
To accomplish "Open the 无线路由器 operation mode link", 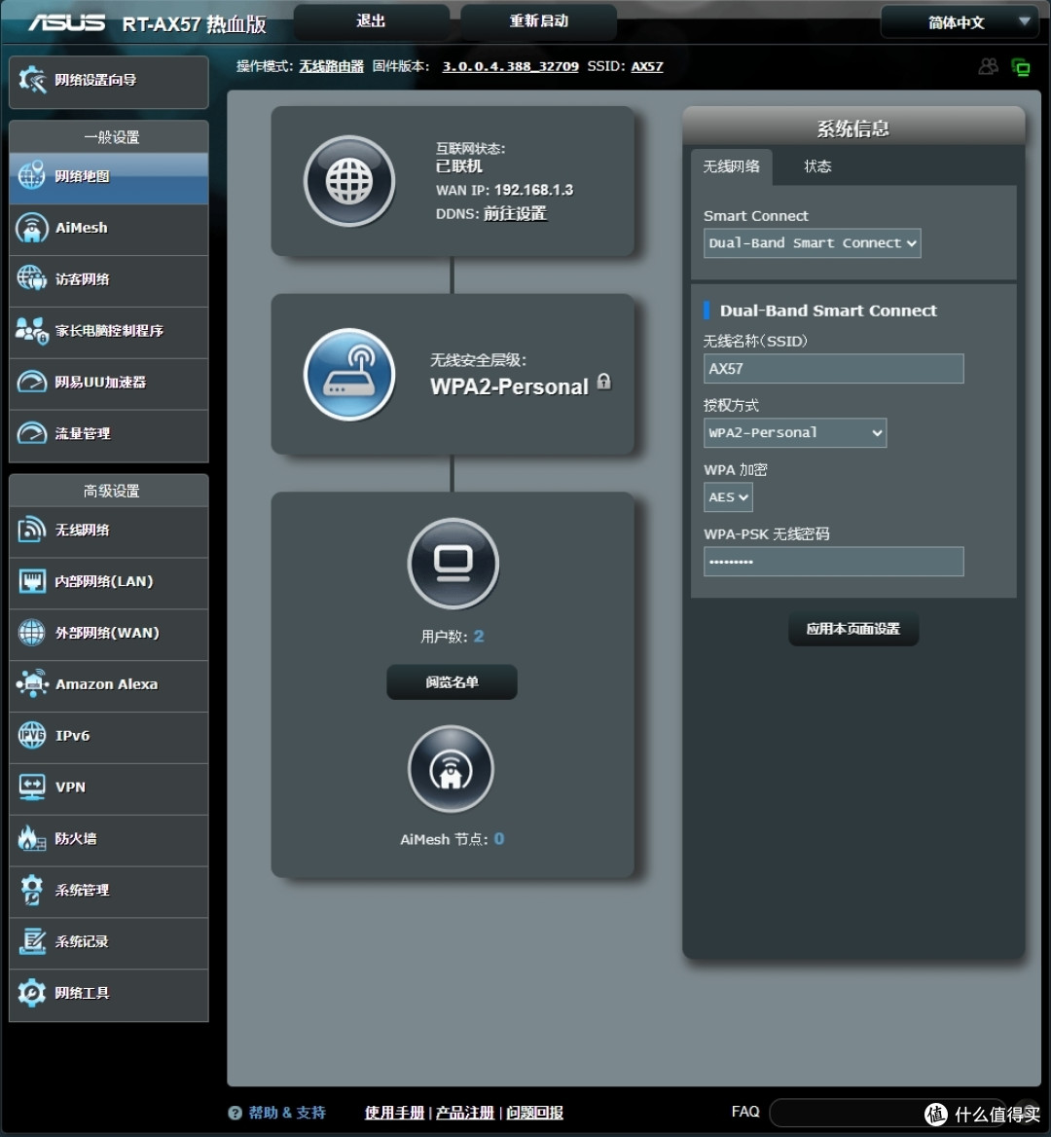I will coord(331,67).
